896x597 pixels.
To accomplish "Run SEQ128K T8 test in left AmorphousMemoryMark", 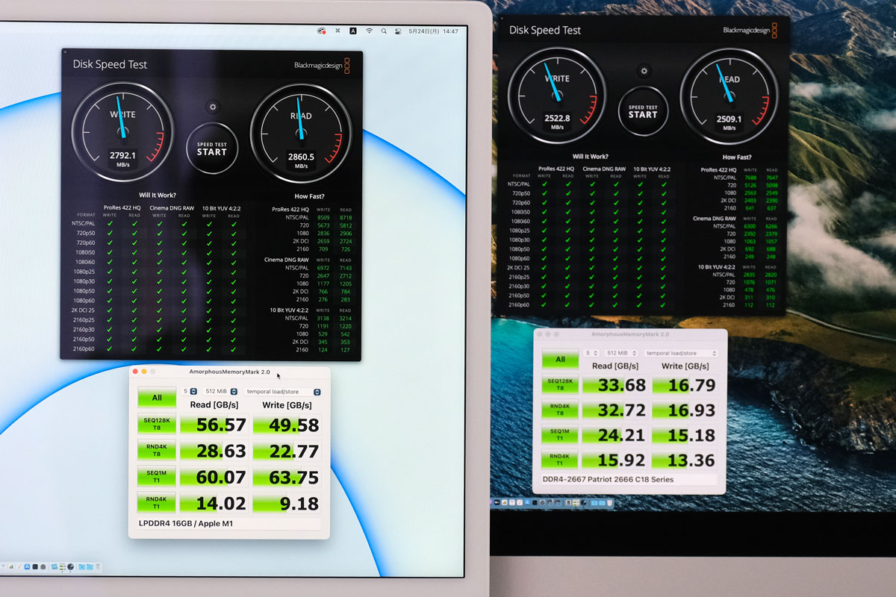I will (x=156, y=424).
